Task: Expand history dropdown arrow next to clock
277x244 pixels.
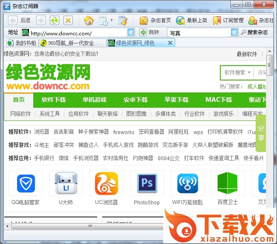Action: pyautogui.click(x=112, y=20)
